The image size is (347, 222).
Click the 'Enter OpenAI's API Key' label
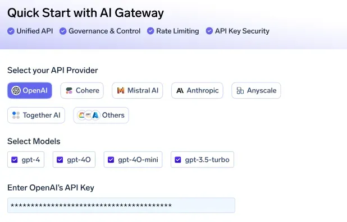point(51,188)
